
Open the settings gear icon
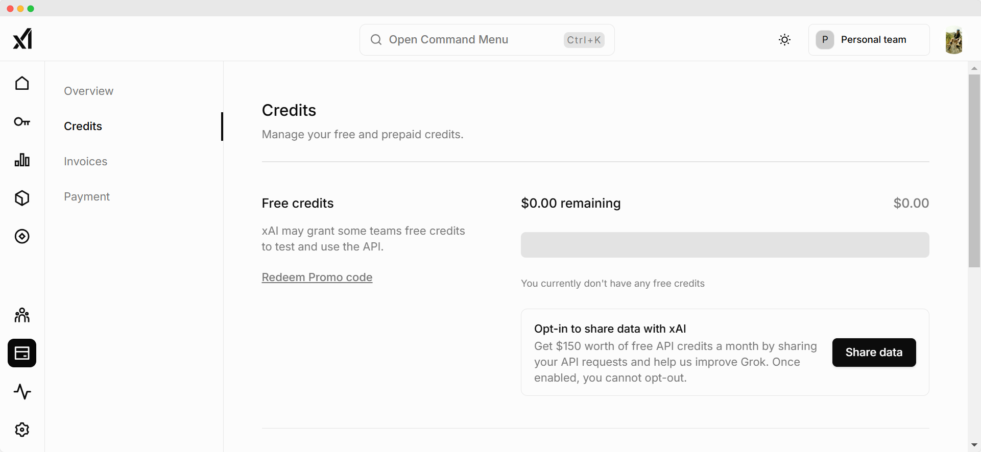(22, 430)
